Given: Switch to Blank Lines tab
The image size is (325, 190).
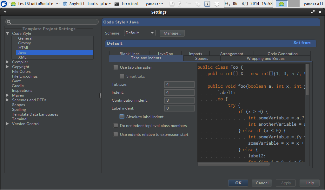Looking at the screenshot, I should click(x=129, y=54).
